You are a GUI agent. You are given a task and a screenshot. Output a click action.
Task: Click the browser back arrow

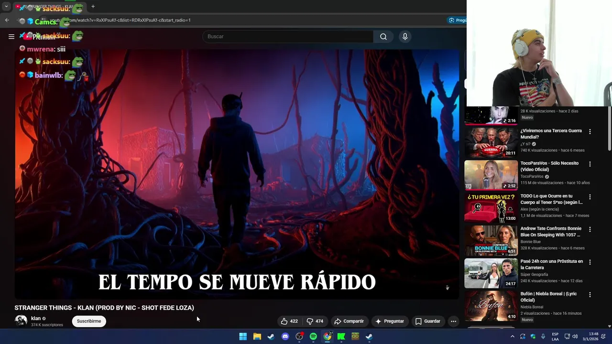[7, 20]
